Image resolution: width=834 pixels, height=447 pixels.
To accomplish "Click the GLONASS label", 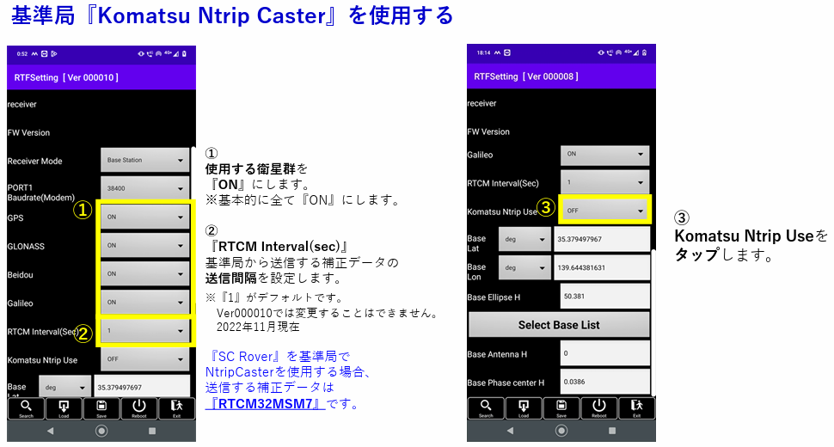I will click(x=26, y=247).
